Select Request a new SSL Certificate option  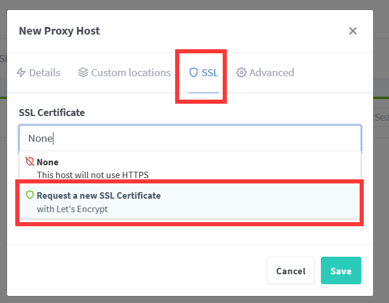tap(99, 195)
